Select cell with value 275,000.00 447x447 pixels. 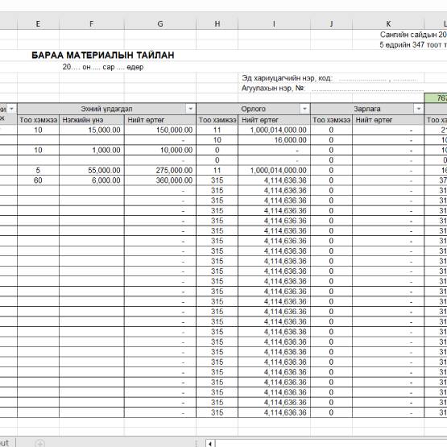pos(160,171)
